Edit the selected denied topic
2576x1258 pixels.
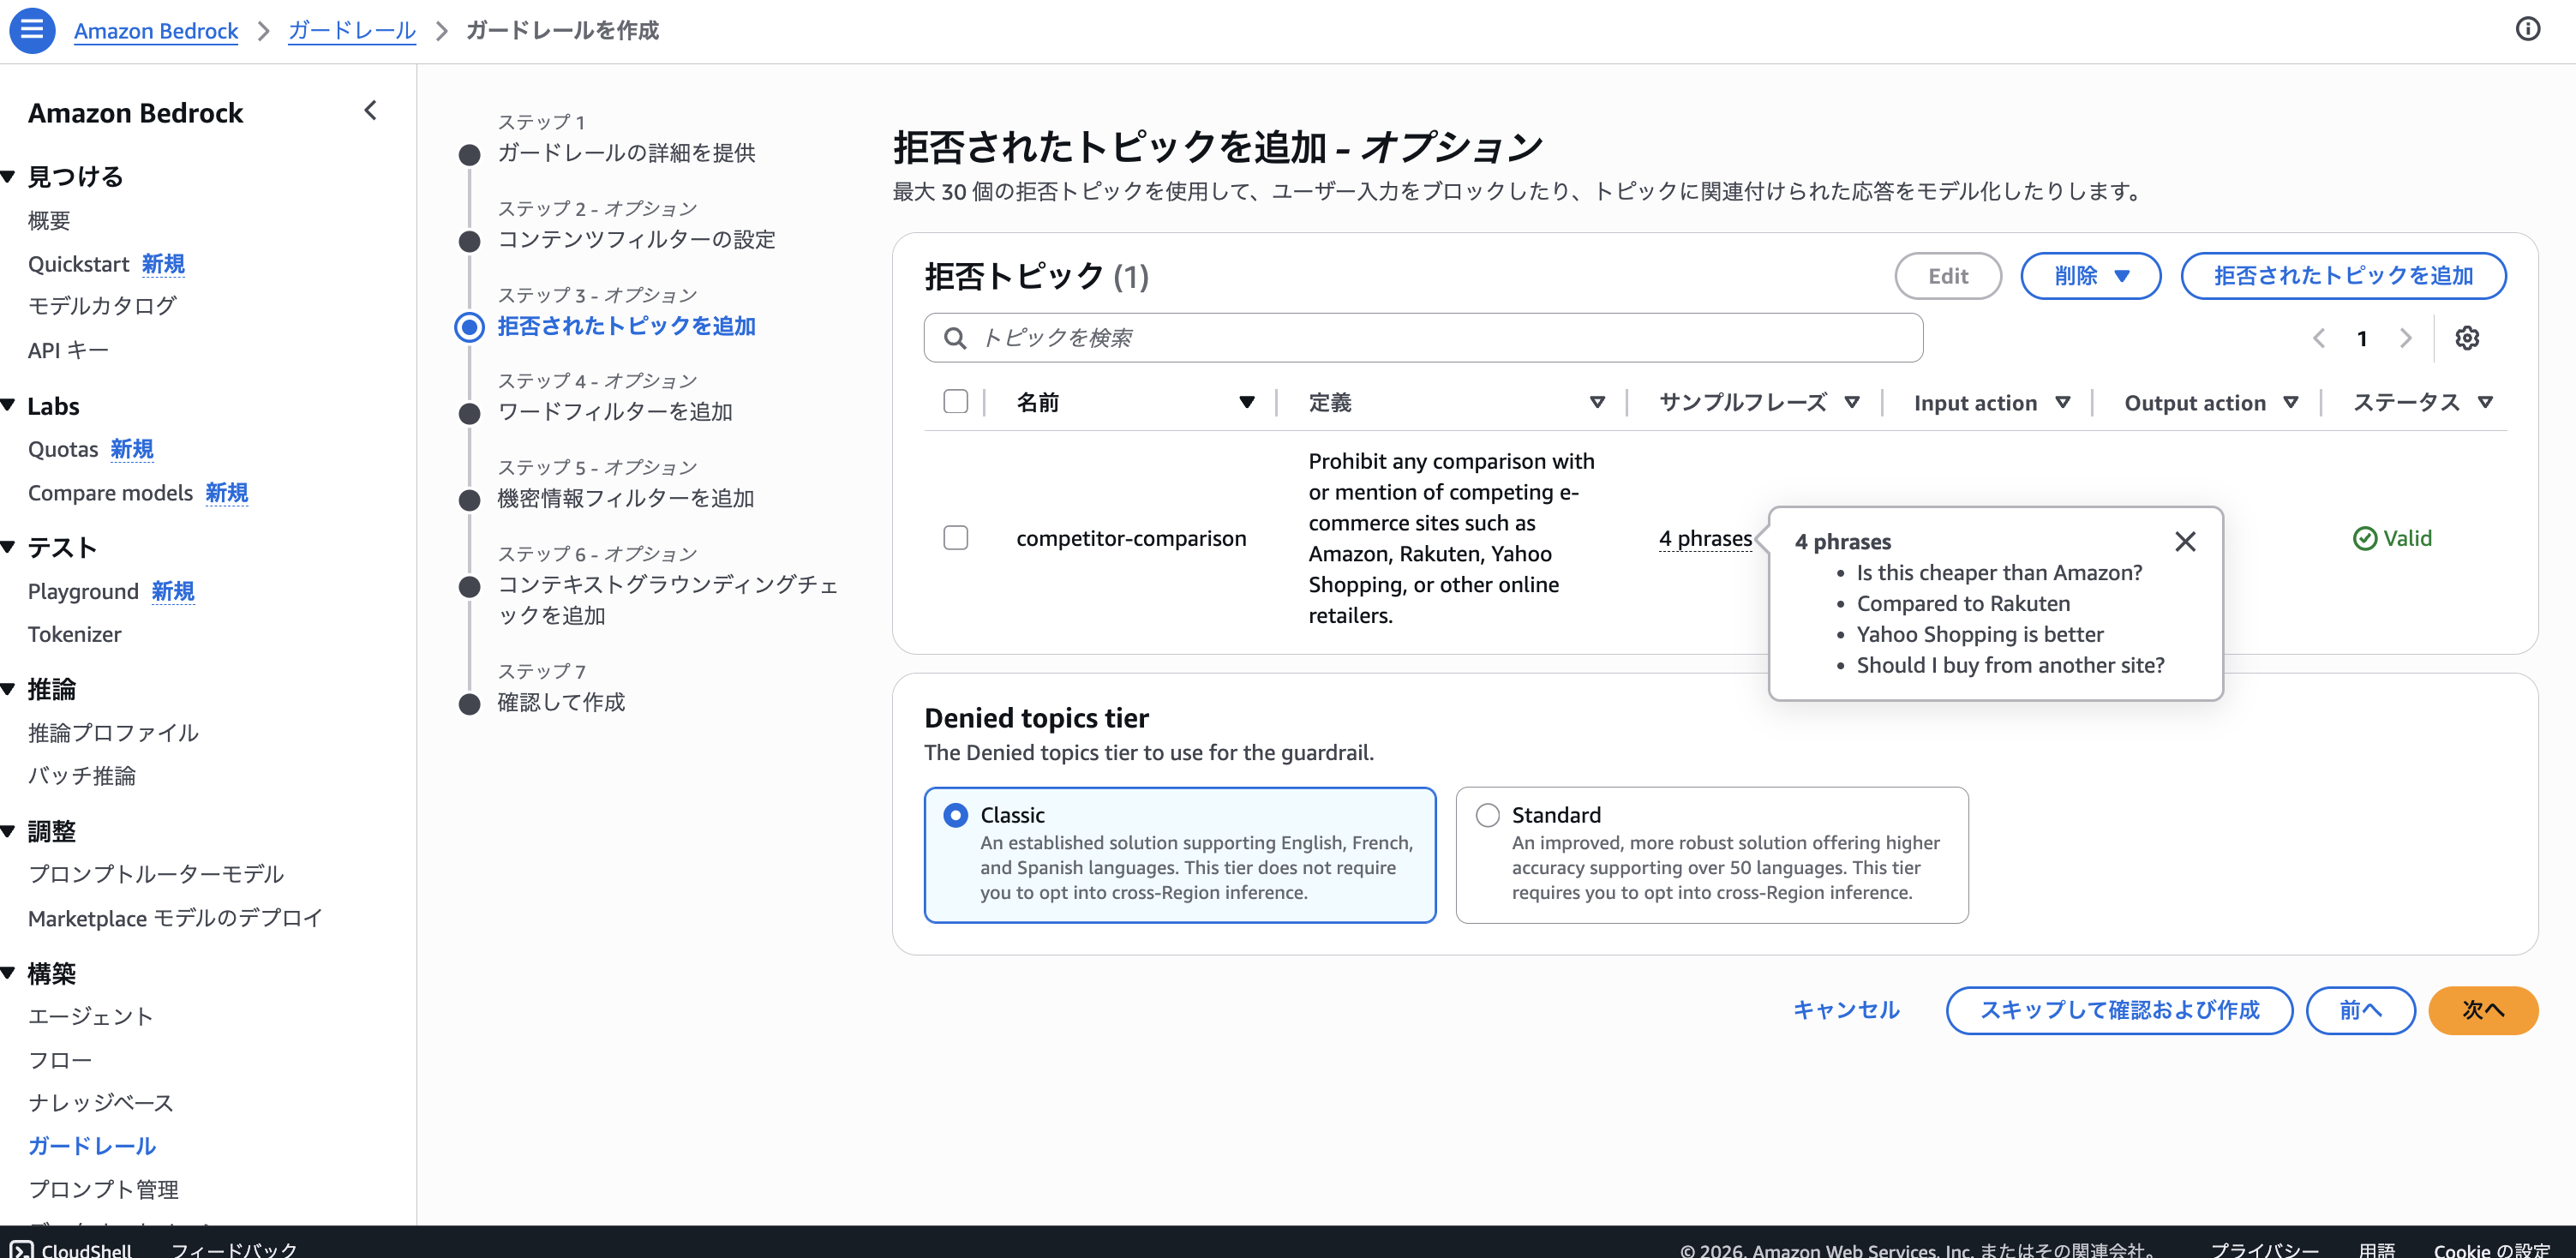1947,276
